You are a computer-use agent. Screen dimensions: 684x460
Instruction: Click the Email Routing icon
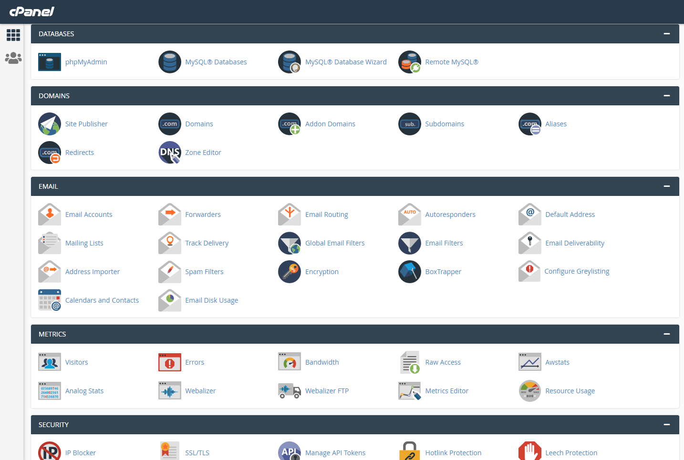(x=290, y=215)
